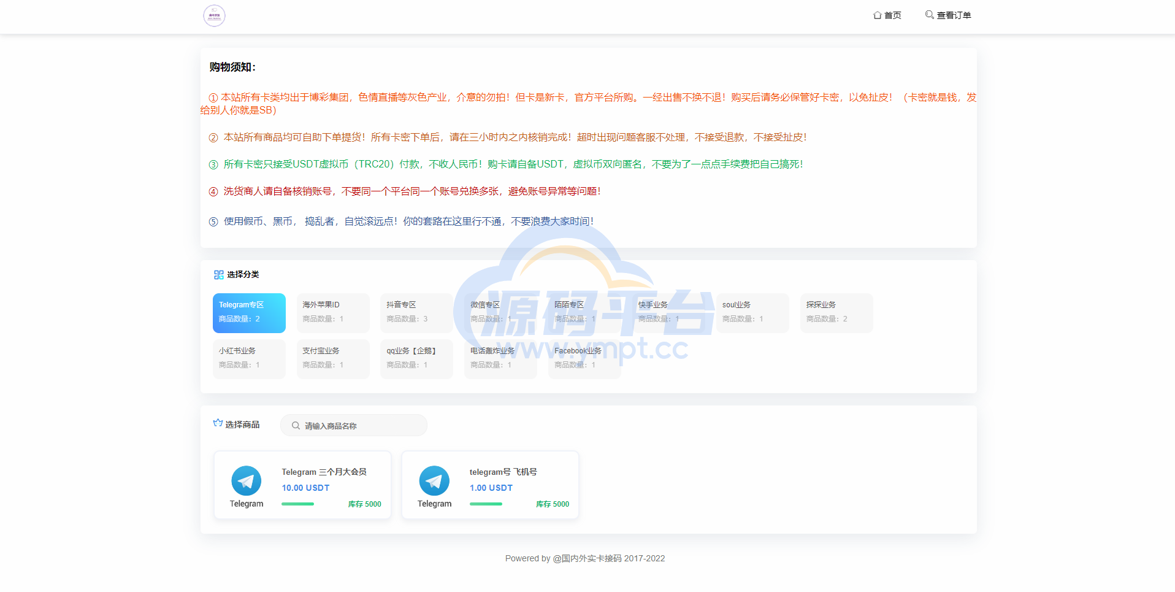Click stock bar on 三个月大会员 card

(x=298, y=504)
